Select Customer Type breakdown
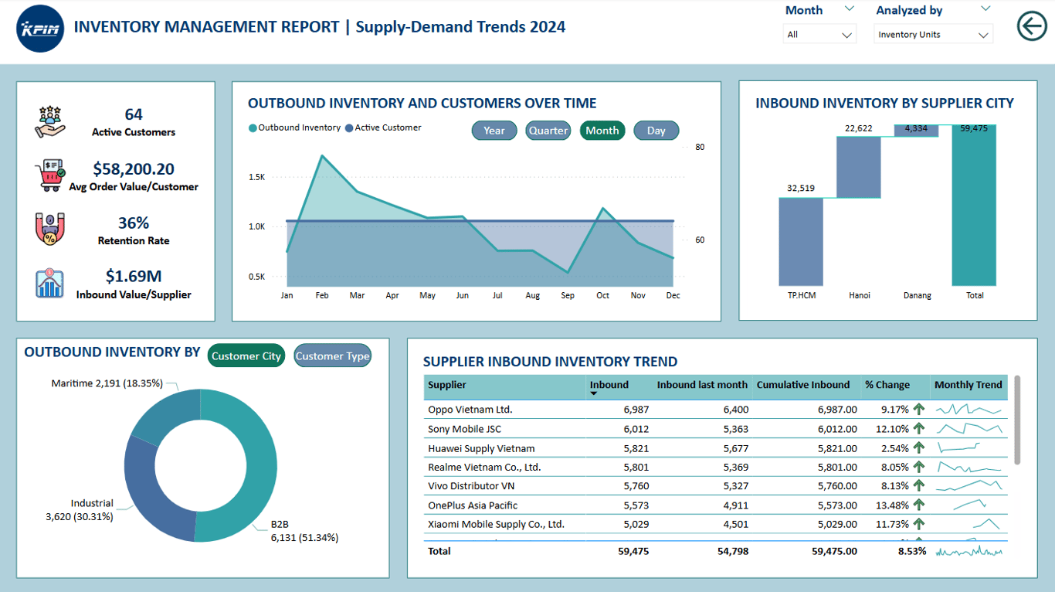Screen dimensions: 1055x592 point(333,356)
